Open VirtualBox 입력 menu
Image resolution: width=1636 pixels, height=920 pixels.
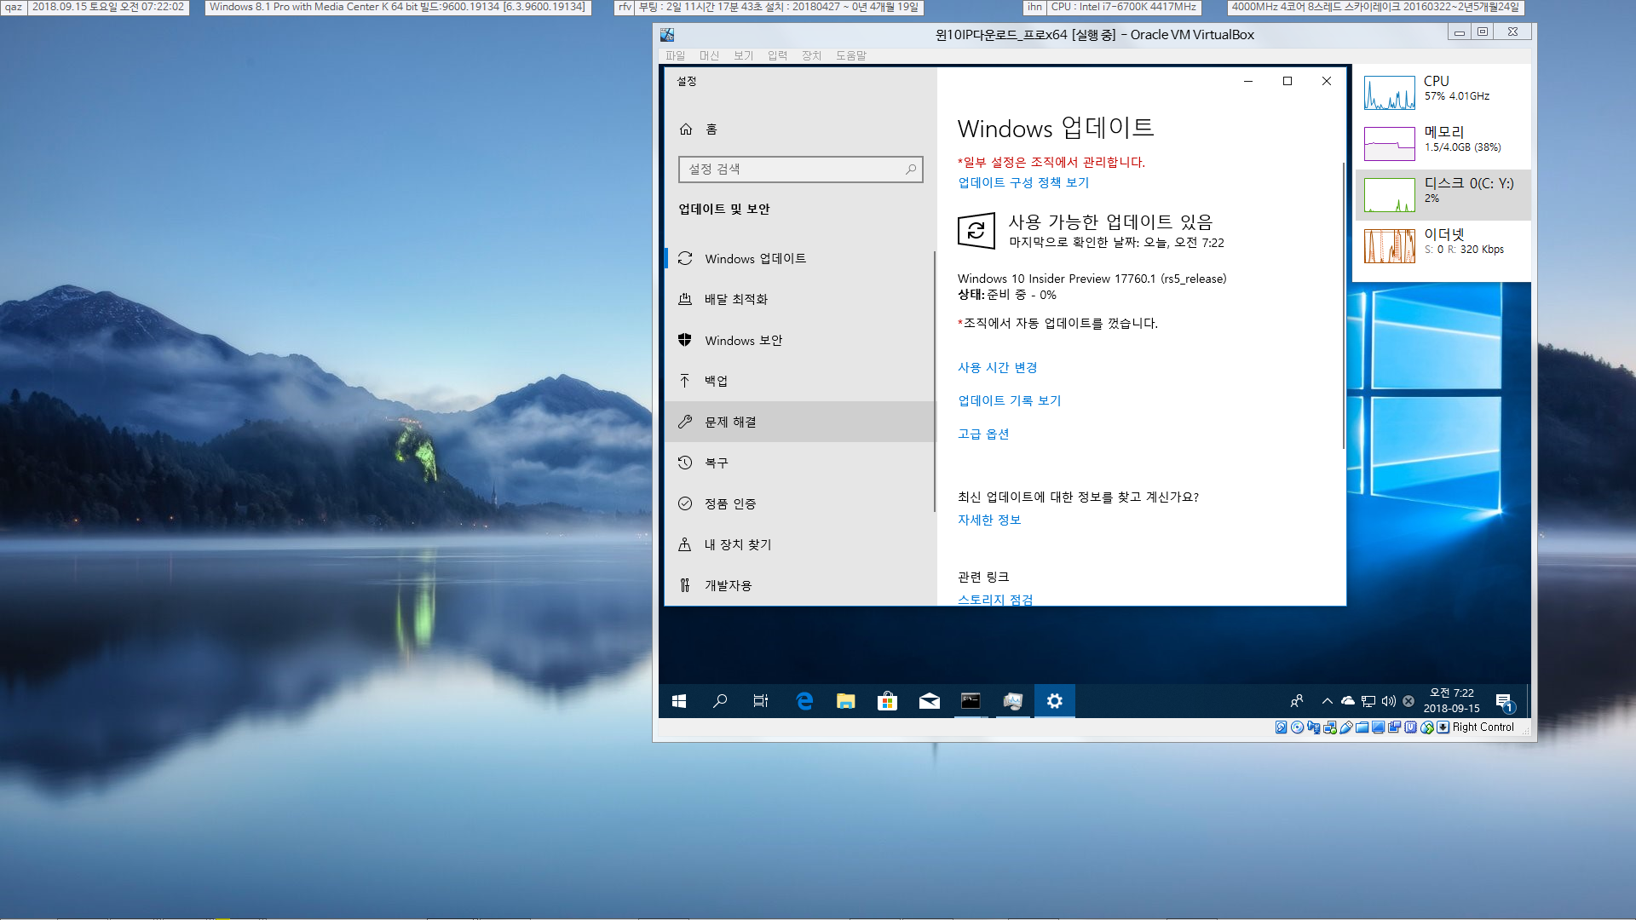pos(778,55)
